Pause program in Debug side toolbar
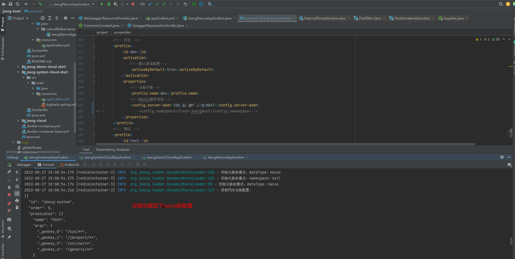515x259 pixels. tap(9, 187)
